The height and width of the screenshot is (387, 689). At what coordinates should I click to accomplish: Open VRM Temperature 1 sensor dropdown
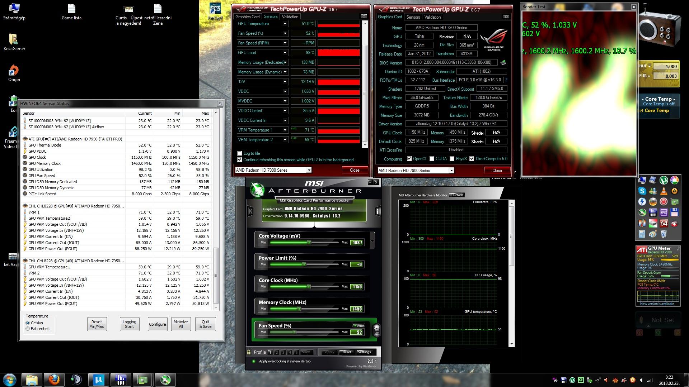(x=285, y=130)
